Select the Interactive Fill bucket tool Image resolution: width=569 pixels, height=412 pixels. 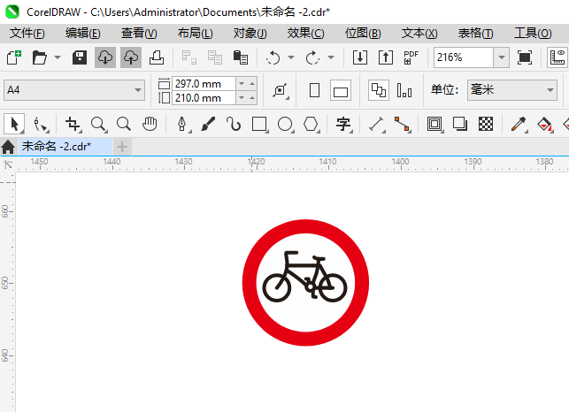pyautogui.click(x=545, y=124)
